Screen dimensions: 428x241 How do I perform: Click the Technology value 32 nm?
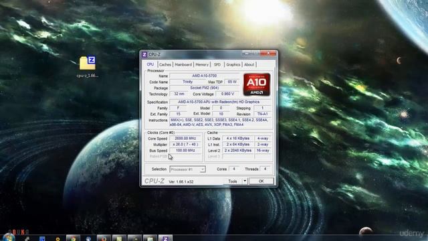coord(179,94)
